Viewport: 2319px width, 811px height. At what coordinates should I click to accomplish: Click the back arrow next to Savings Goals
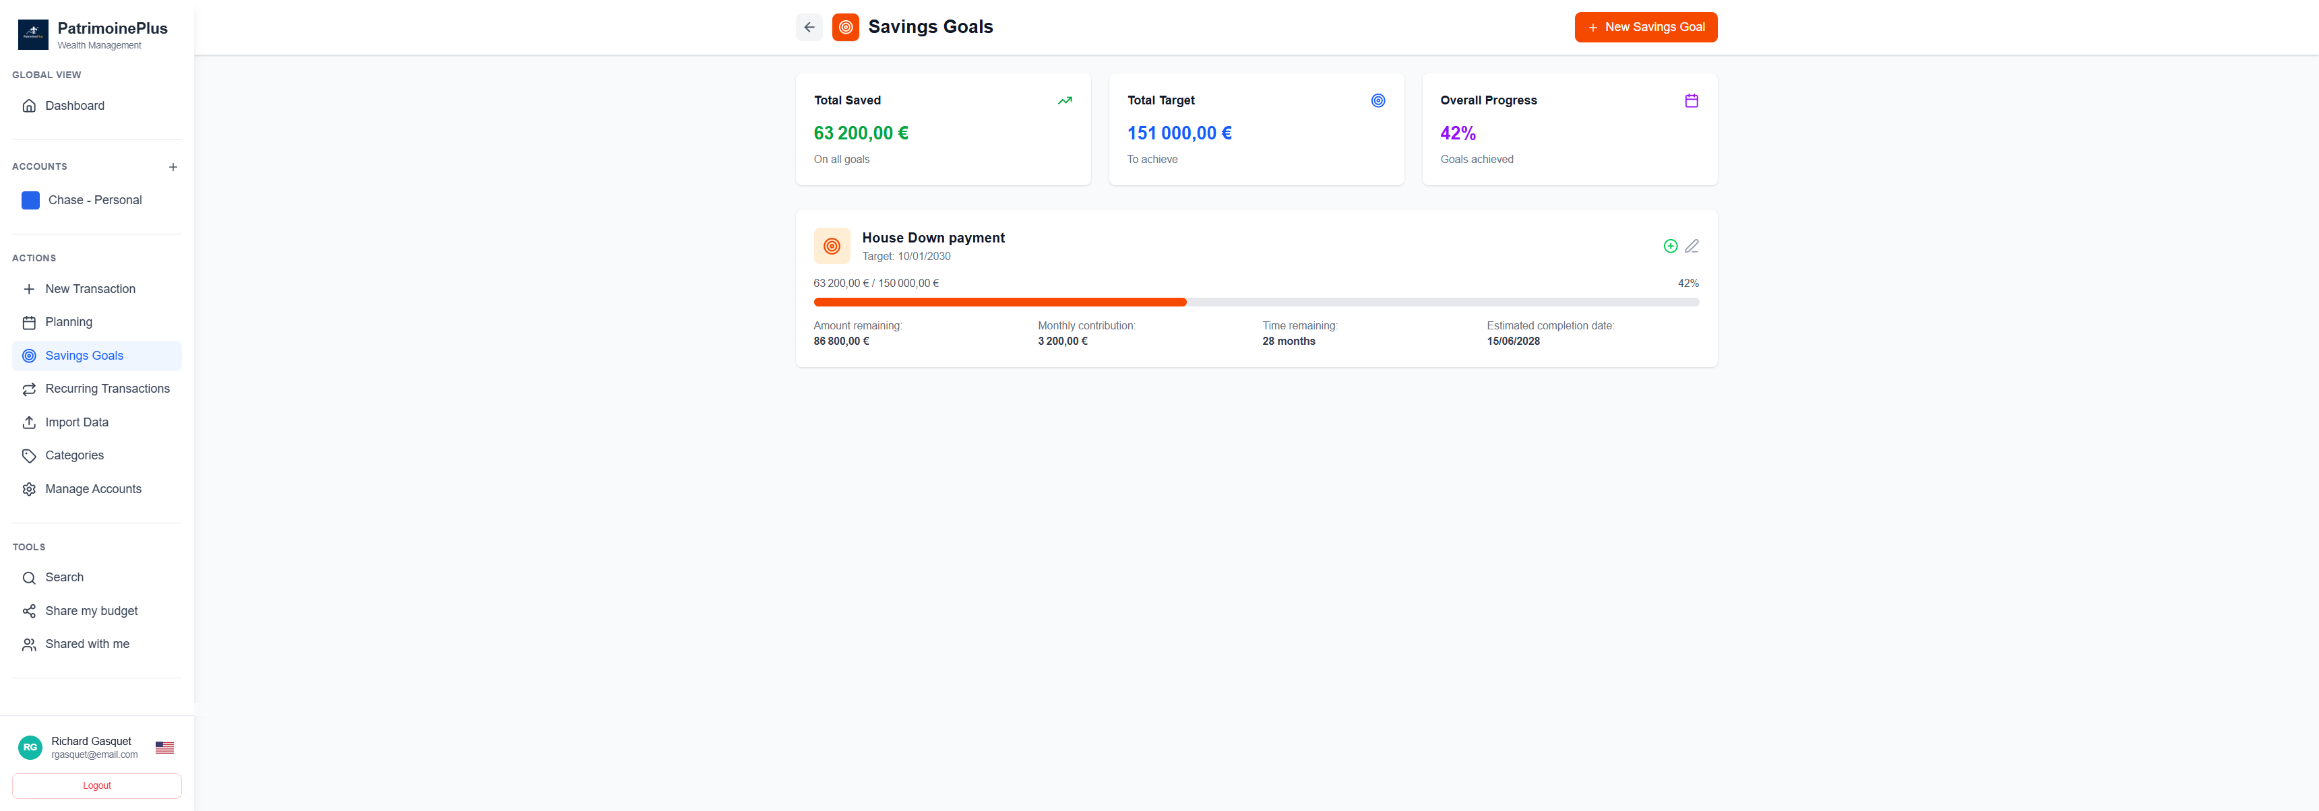809,27
